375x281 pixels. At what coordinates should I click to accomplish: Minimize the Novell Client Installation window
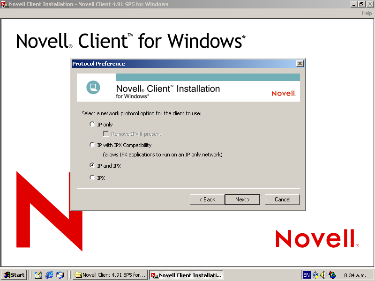(x=354, y=4)
